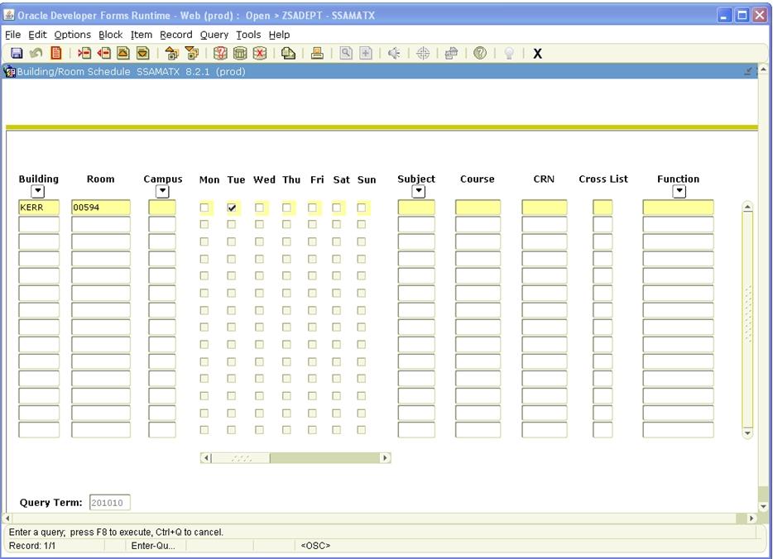773x559 pixels.
Task: Click the right arrow of the days scrollbar
Action: (385, 458)
